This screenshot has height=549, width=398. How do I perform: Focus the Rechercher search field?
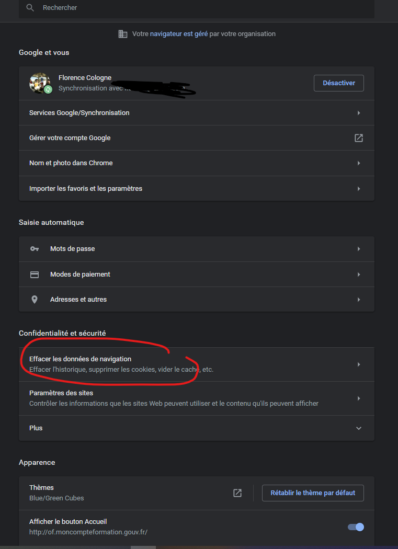pos(197,8)
